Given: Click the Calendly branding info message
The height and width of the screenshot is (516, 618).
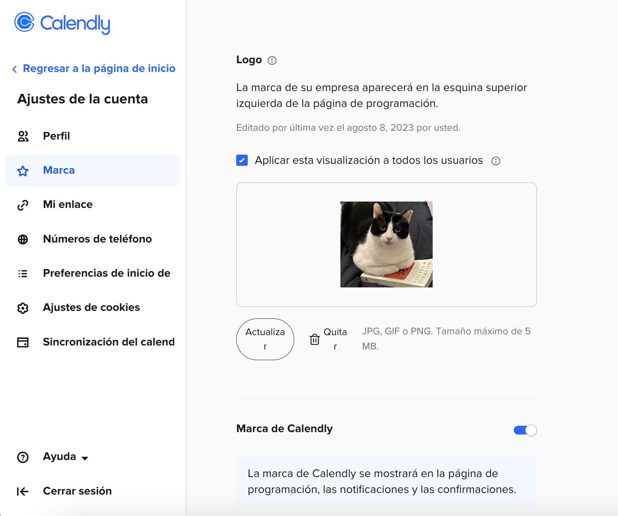Looking at the screenshot, I should [387, 481].
